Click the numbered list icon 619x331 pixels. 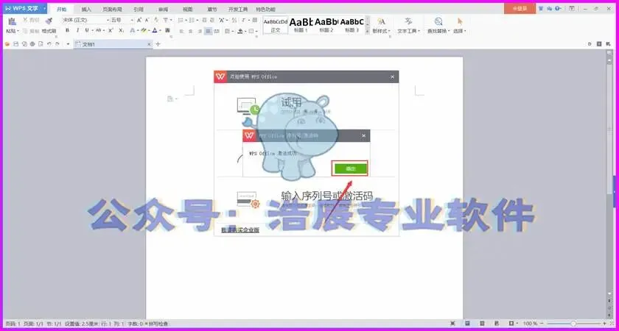coord(192,20)
